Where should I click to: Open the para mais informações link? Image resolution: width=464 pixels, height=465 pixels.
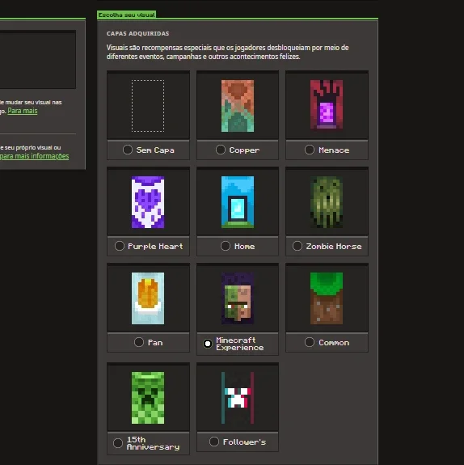point(34,156)
